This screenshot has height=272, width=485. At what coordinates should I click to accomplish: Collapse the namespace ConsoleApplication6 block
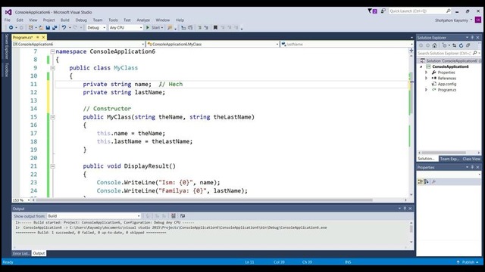pyautogui.click(x=52, y=51)
